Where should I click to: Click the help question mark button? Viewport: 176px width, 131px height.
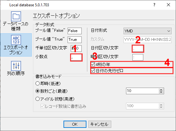click(154, 5)
